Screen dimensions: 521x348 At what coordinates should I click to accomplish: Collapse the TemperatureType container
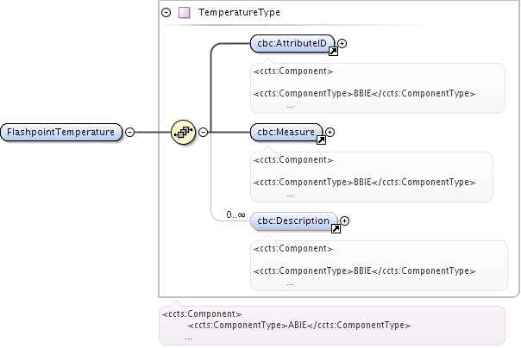166,13
